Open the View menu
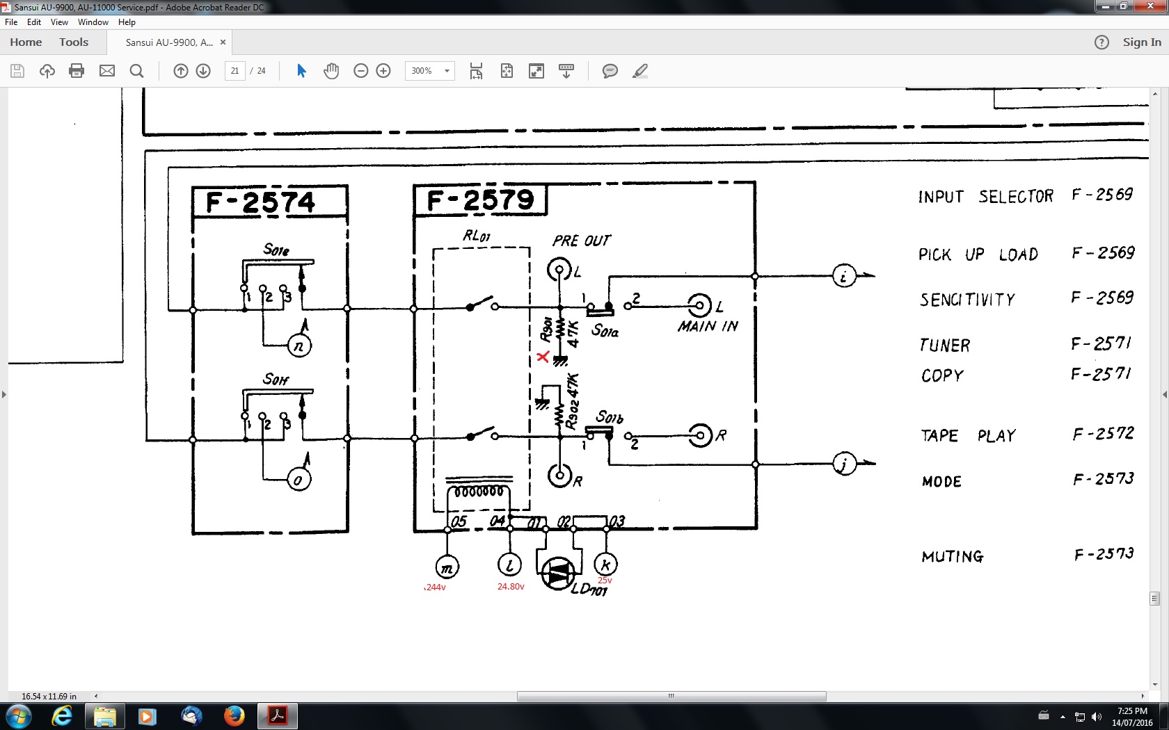Viewport: 1169px width, 730px height. 59,22
